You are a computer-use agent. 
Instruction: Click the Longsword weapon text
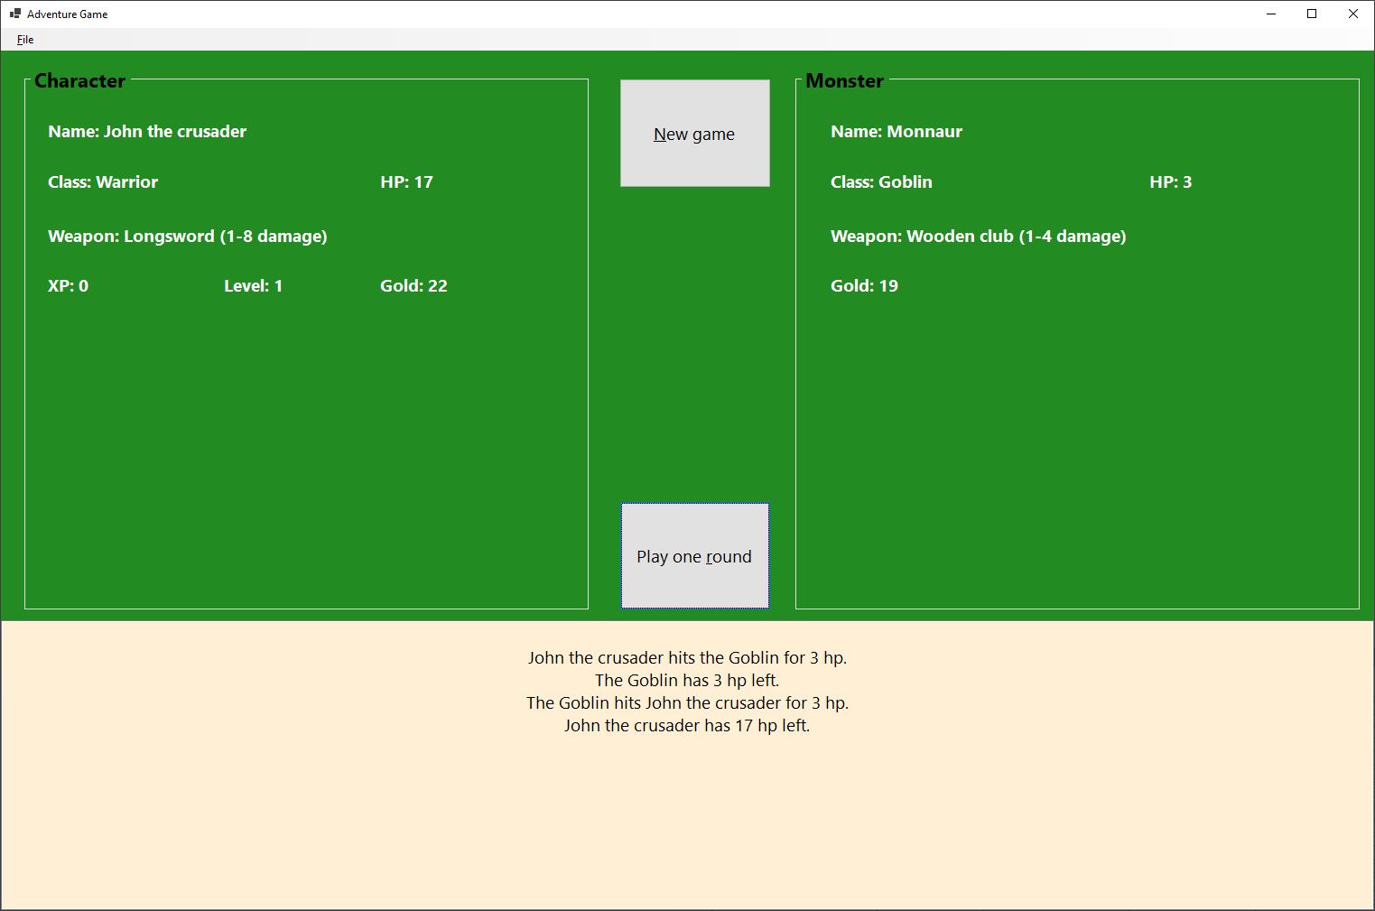187,236
